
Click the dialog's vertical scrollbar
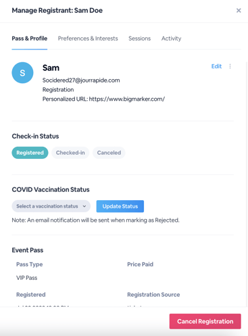click(247, 184)
